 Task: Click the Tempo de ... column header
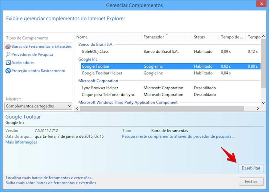point(232,37)
